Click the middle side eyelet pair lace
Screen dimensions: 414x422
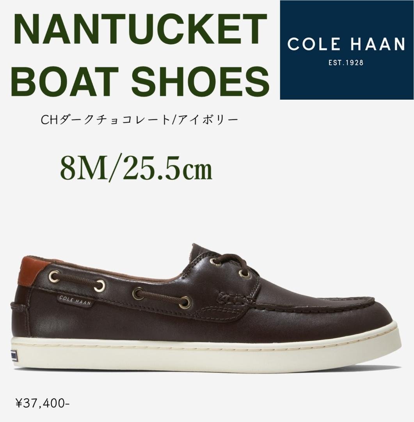point(162,297)
